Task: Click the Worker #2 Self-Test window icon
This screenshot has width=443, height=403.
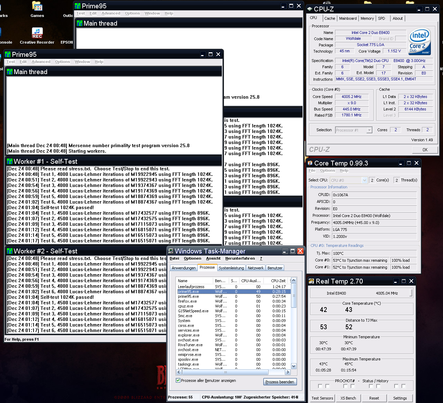Action: coord(10,251)
